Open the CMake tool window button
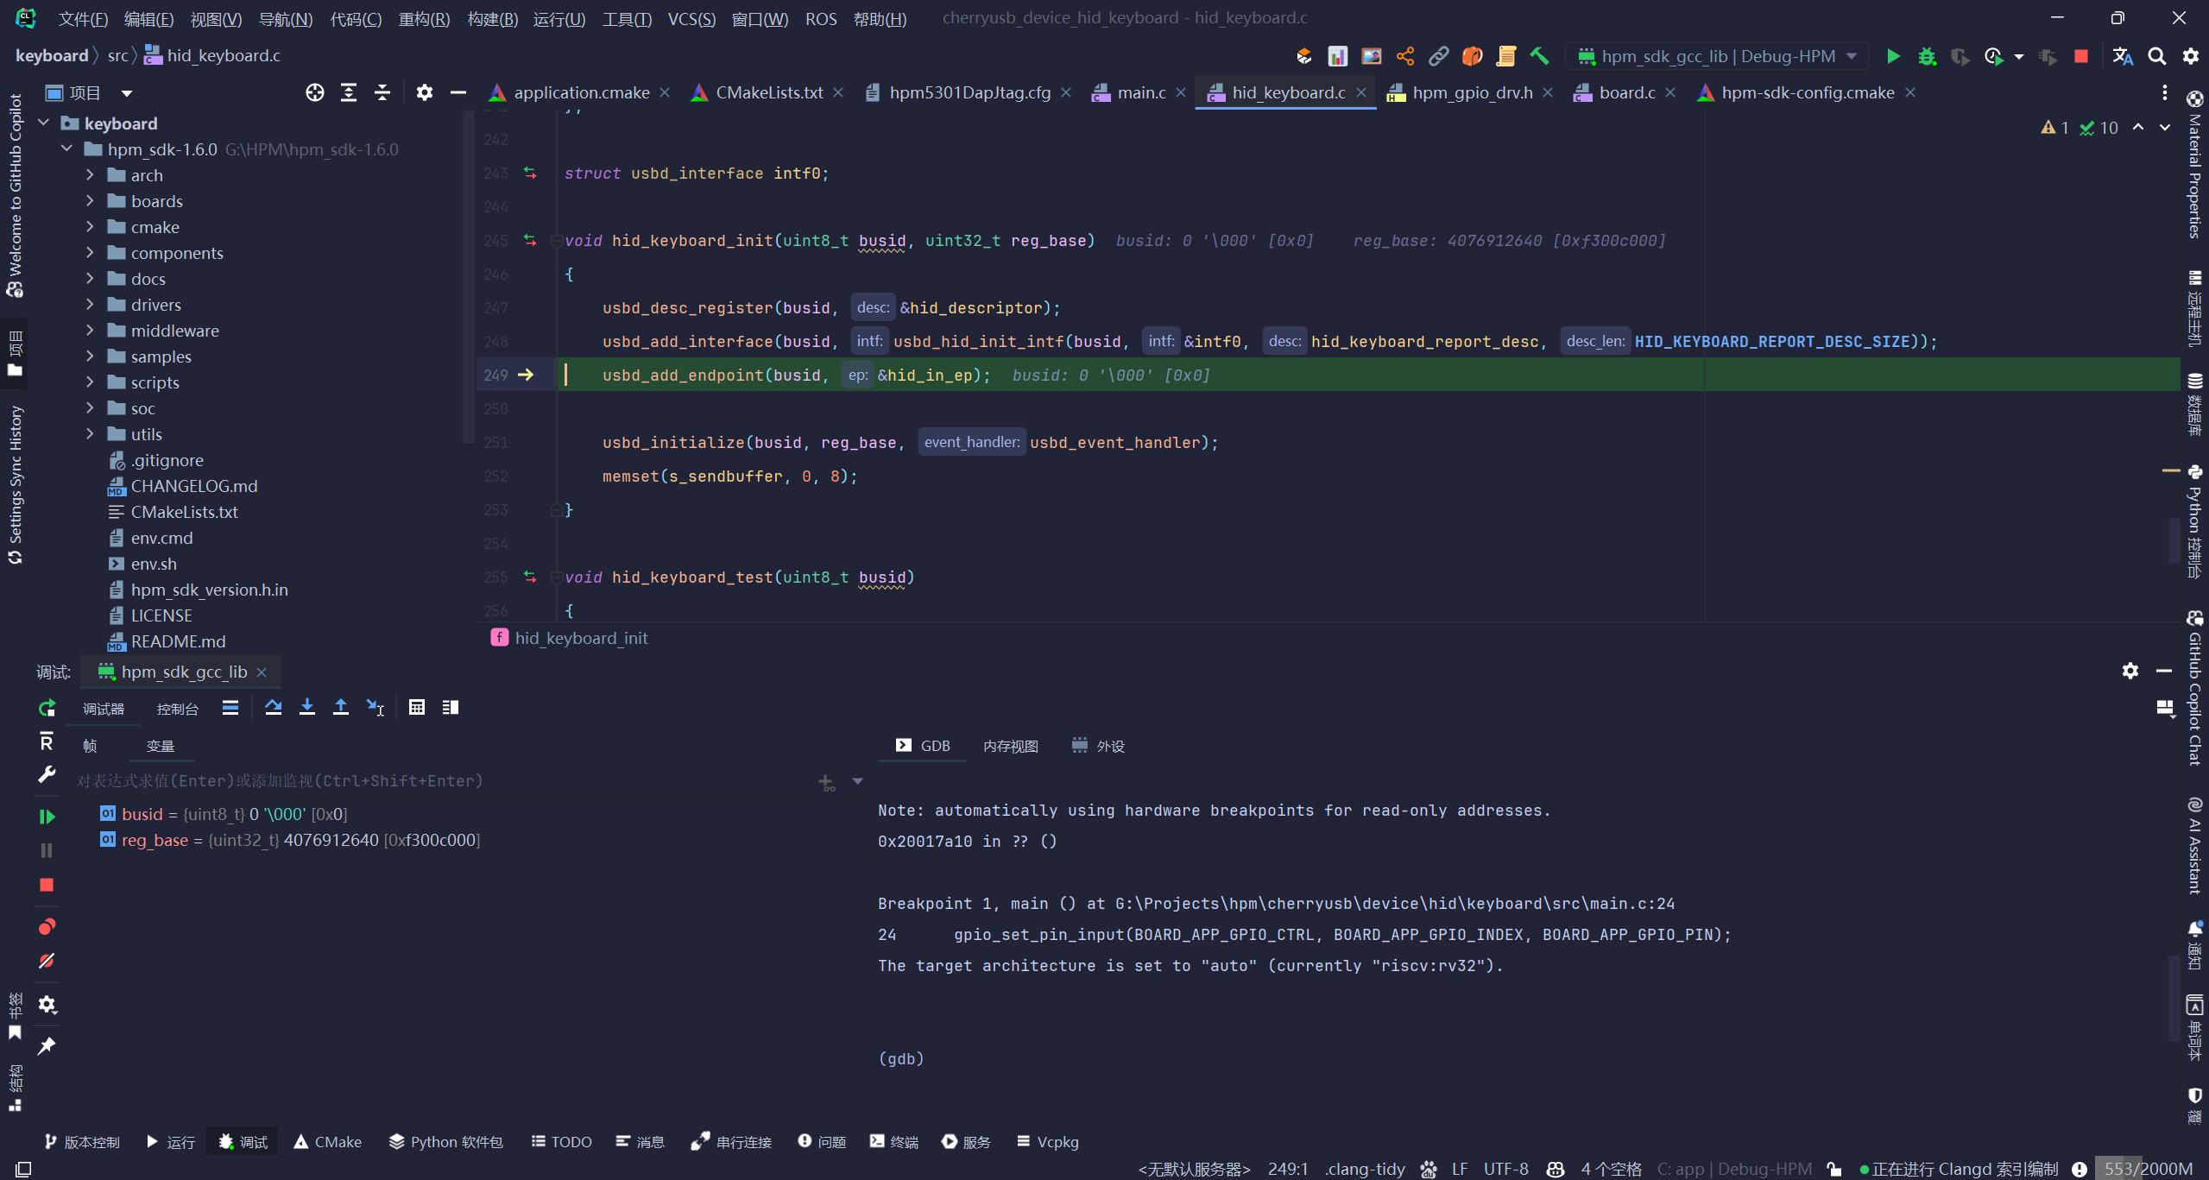The height and width of the screenshot is (1180, 2209). point(328,1141)
